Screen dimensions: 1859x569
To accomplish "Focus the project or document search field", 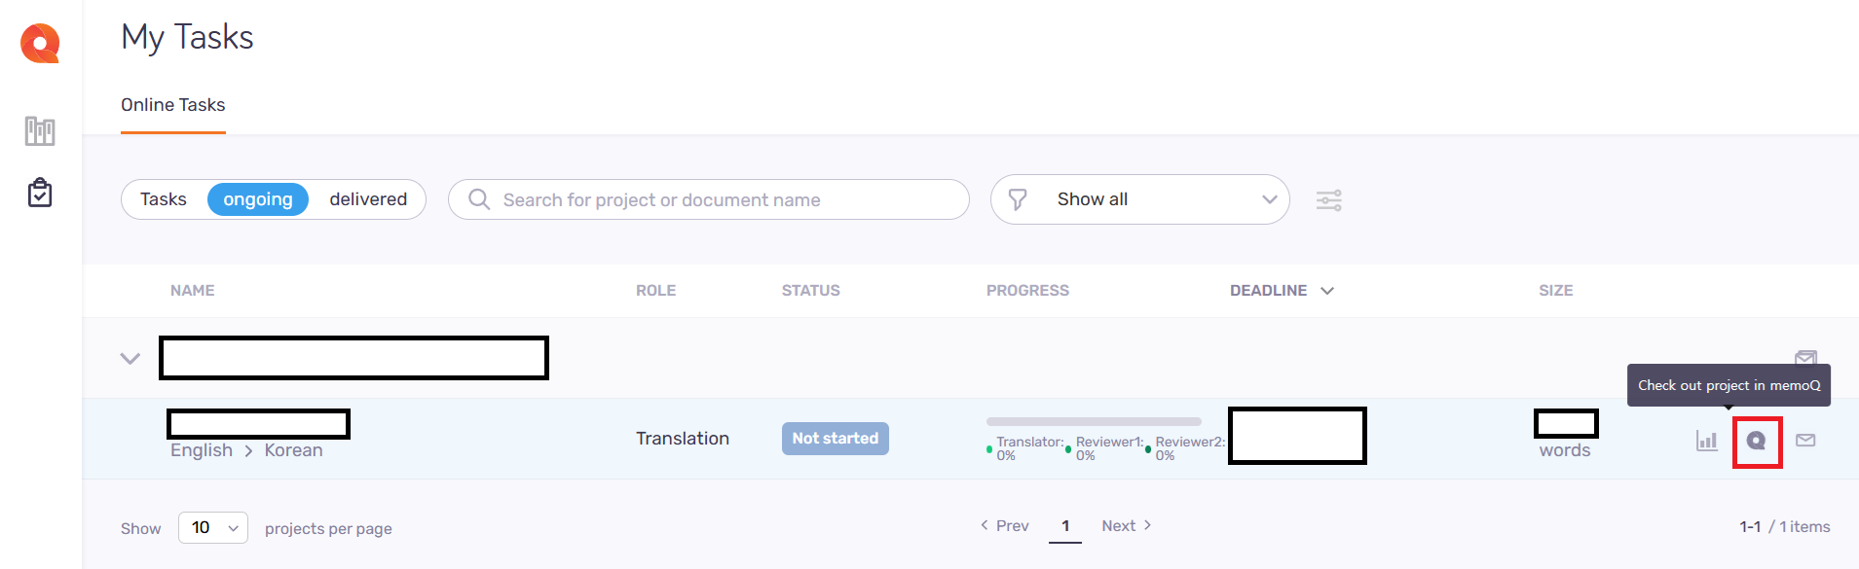I will pyautogui.click(x=709, y=199).
